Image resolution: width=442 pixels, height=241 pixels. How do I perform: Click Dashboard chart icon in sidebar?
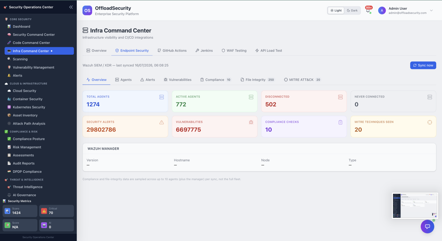pyautogui.click(x=9, y=27)
